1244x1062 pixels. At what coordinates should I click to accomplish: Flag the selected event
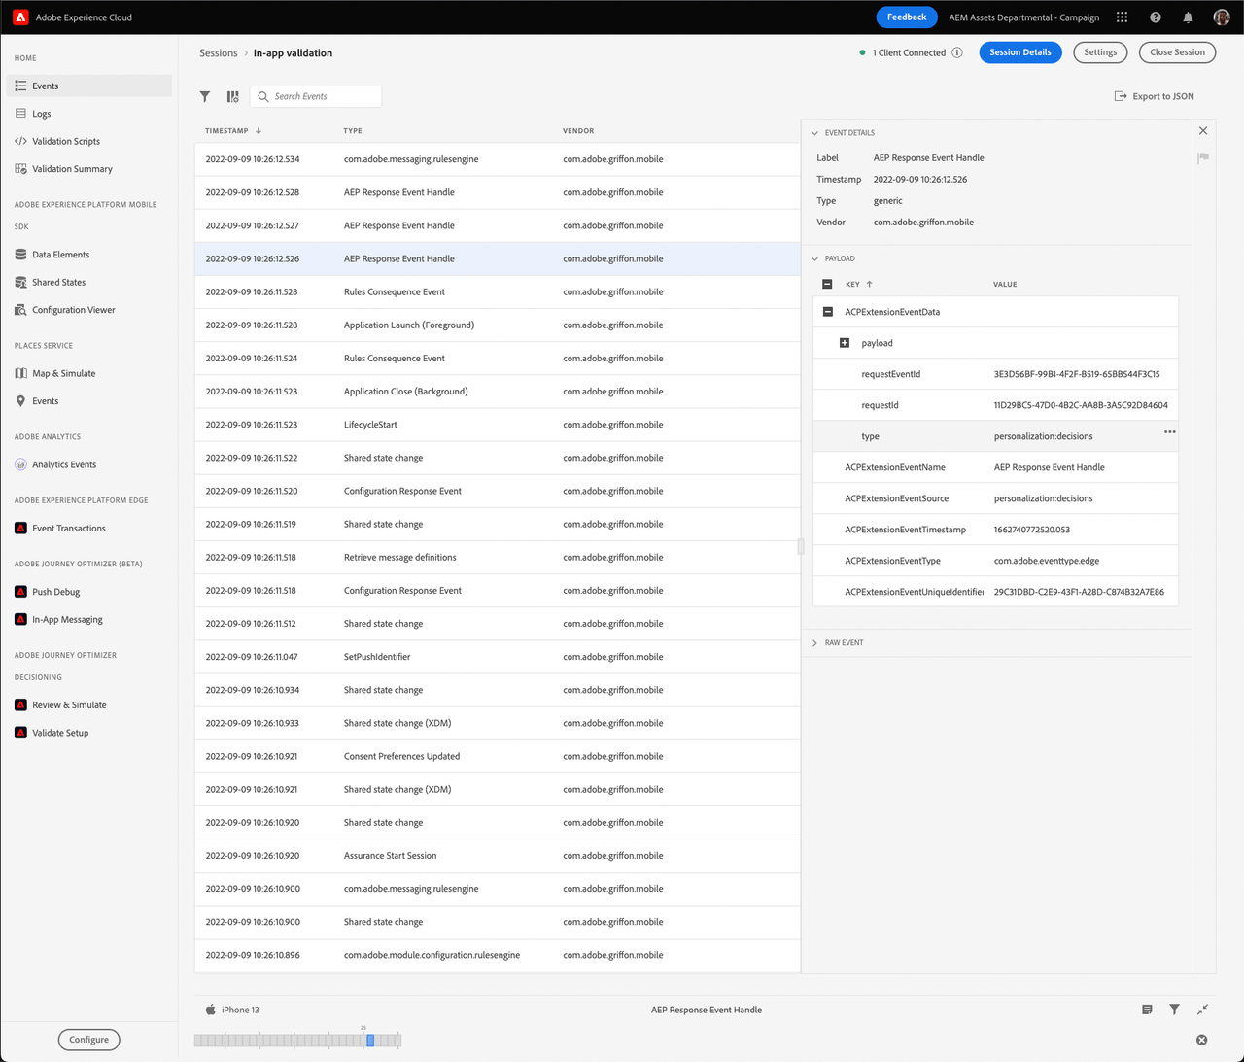pos(1203,157)
